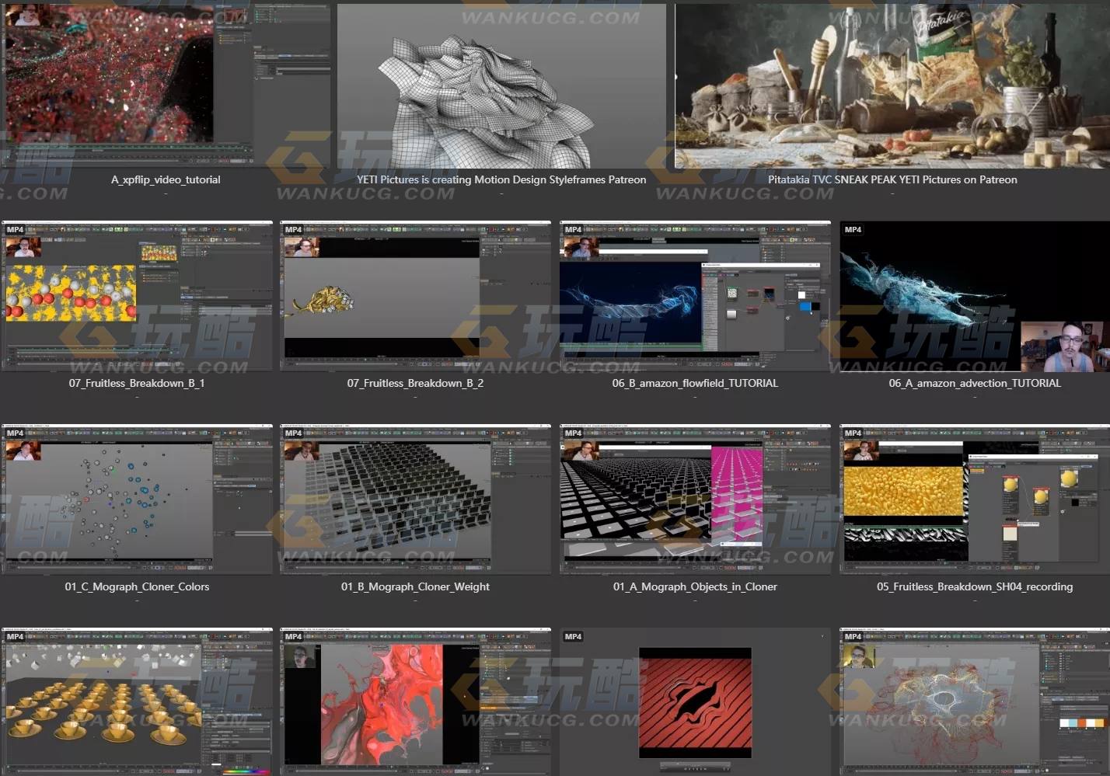The image size is (1110, 776).
Task: Click the file name 06_A_amazon_advection_TUTORIAL
Action: click(975, 383)
